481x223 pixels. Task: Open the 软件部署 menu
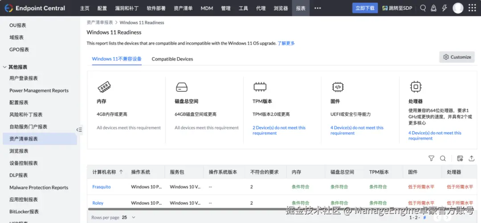click(156, 8)
